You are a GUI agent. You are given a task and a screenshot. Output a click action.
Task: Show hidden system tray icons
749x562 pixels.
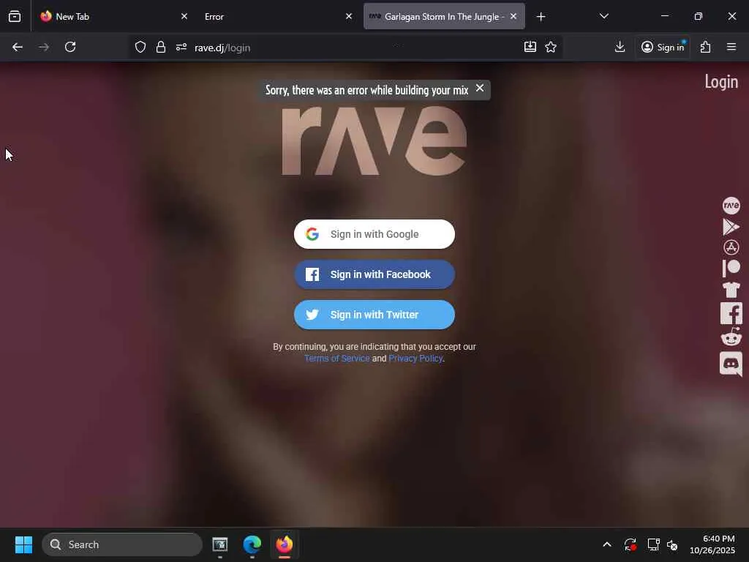coord(606,544)
